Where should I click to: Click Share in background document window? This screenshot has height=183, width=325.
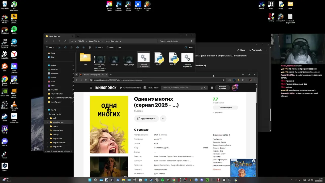point(241,50)
